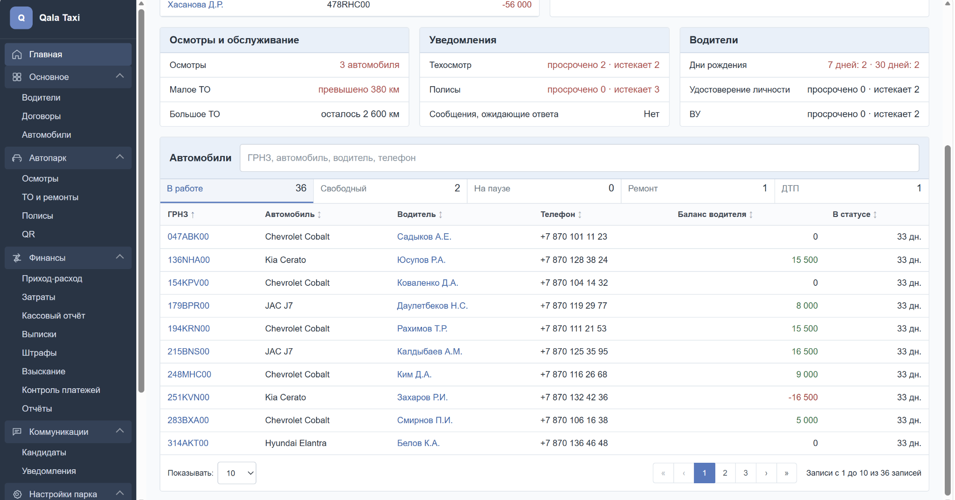Open Взыскание in the sidebar
The width and height of the screenshot is (955, 500).
(x=44, y=372)
